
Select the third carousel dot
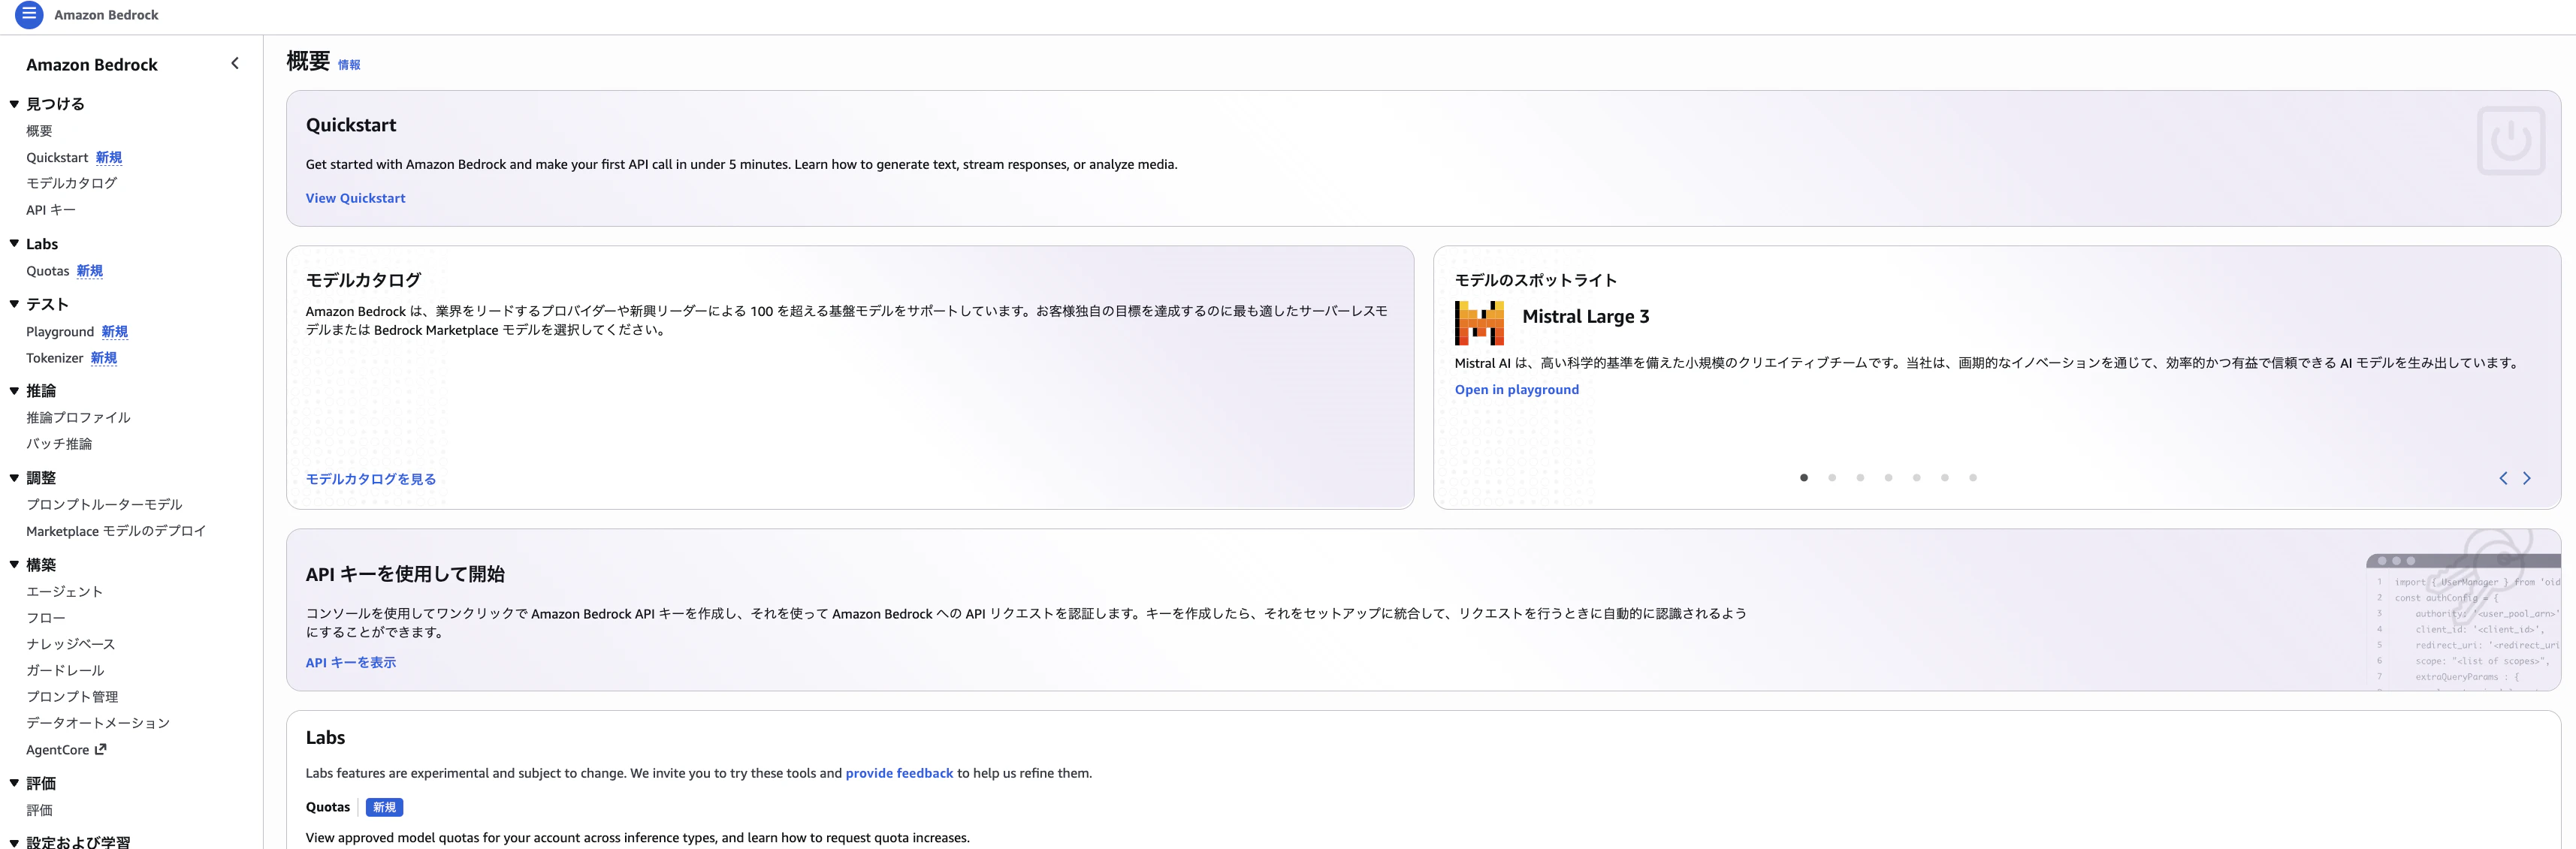[1860, 477]
